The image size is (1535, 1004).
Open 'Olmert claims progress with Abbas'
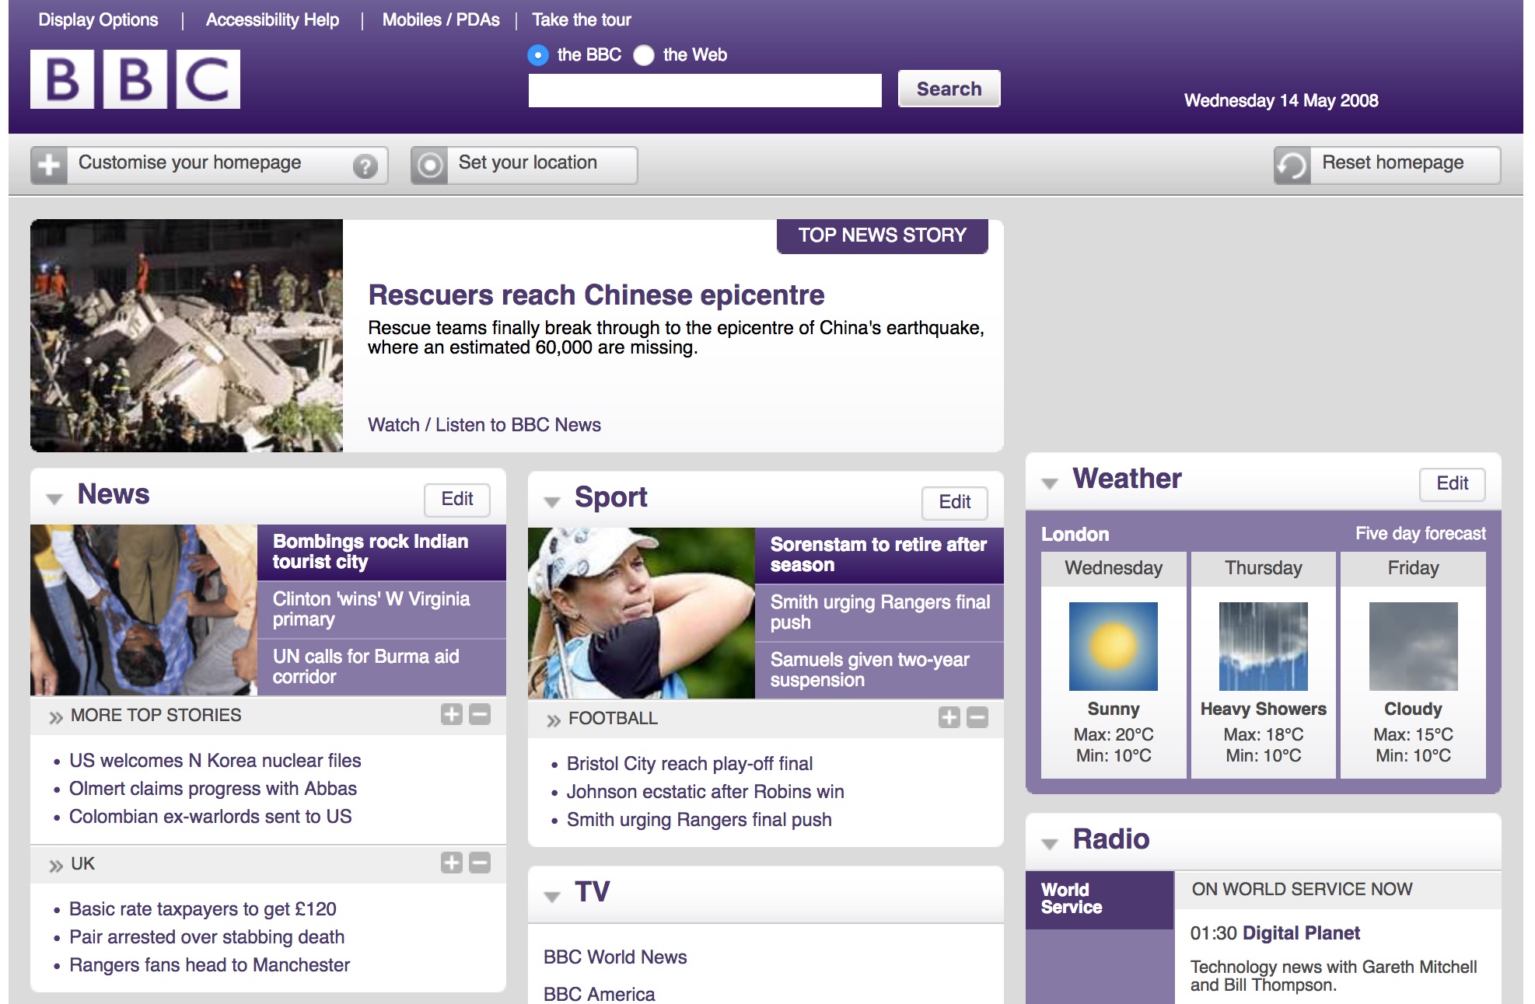point(213,789)
